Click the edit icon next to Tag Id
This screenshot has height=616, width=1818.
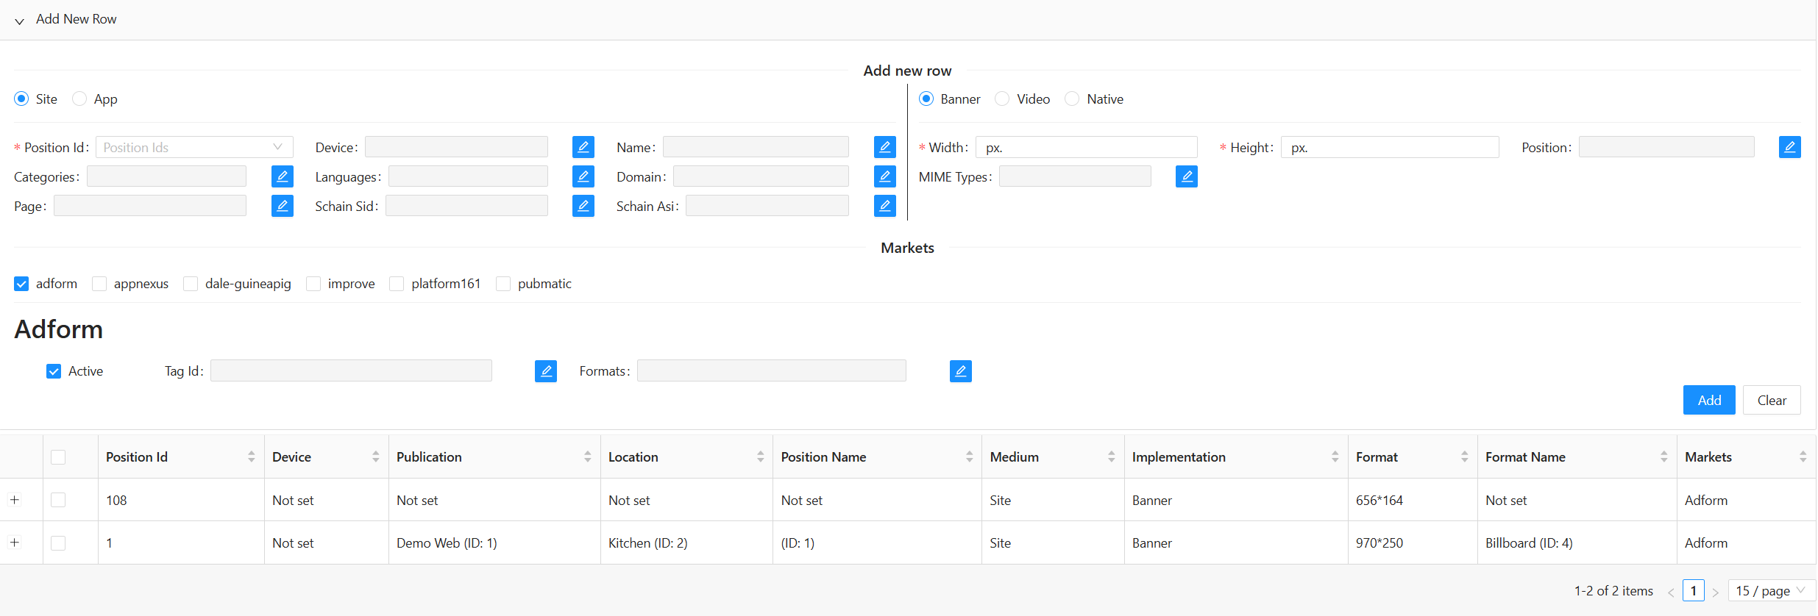pos(545,371)
